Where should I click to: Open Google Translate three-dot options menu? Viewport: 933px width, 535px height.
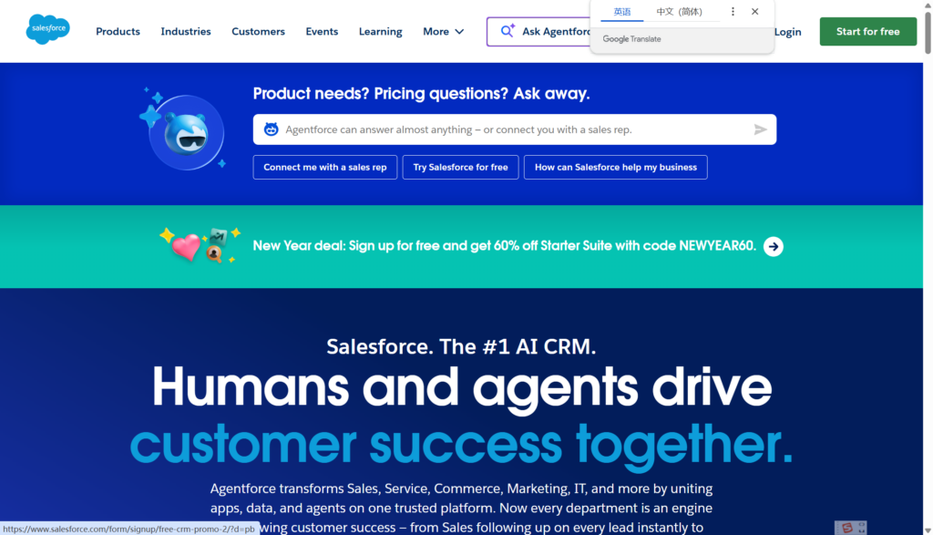[733, 12]
